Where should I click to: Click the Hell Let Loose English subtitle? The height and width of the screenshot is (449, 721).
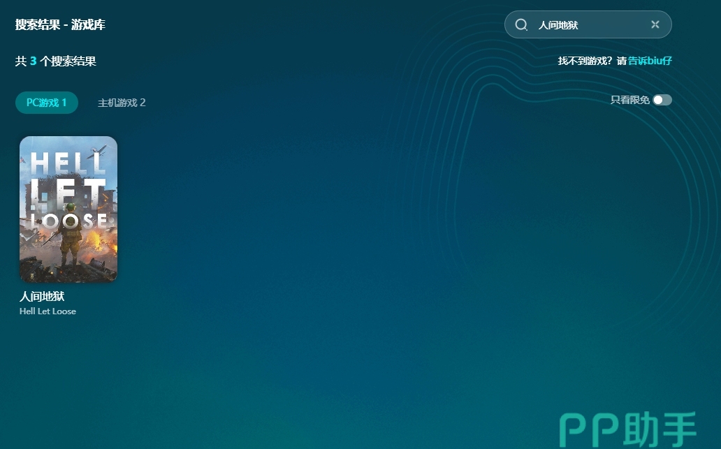click(x=48, y=311)
